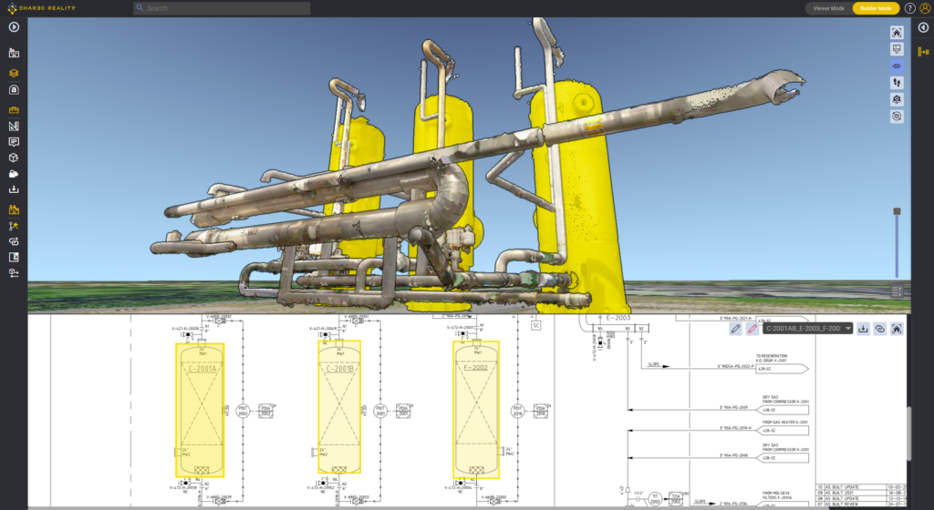The height and width of the screenshot is (510, 934).
Task: Click the small list panel icon at viewer bottom-right
Action: coord(898,291)
